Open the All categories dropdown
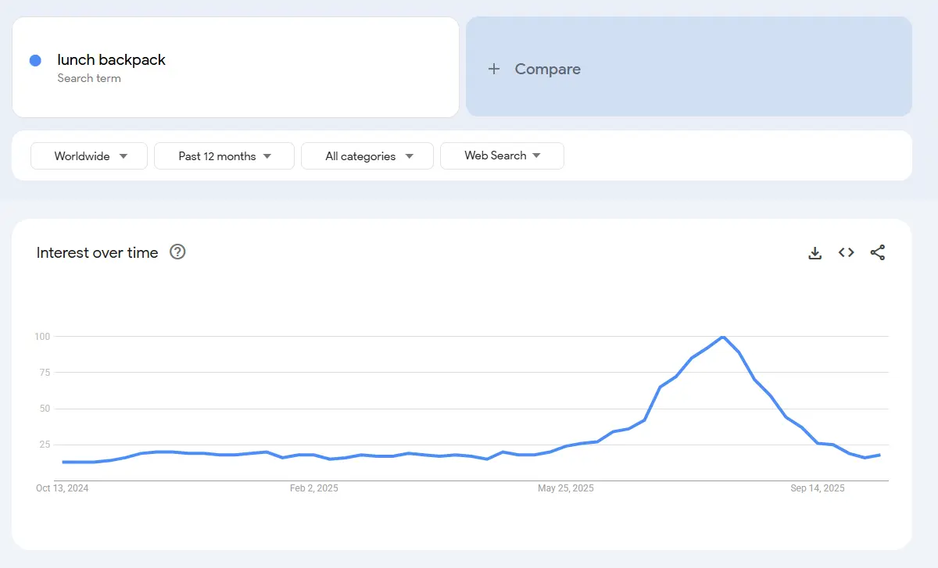This screenshot has width=938, height=568. click(367, 155)
